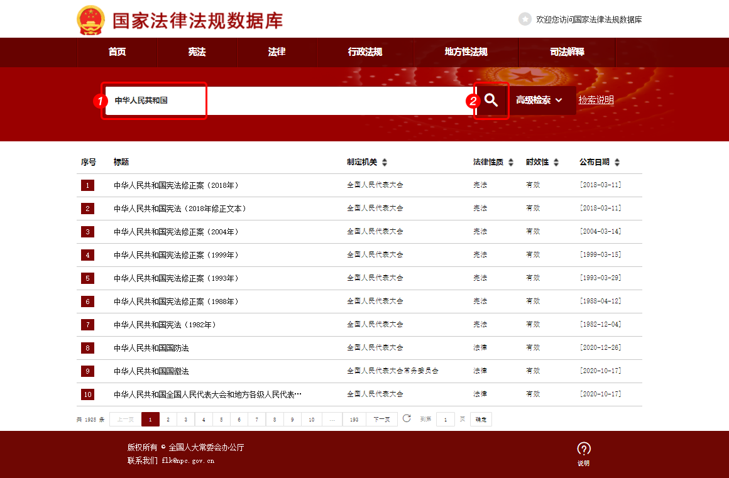
Task: Open 中华人民共和国国防法 entry
Action: click(x=151, y=348)
